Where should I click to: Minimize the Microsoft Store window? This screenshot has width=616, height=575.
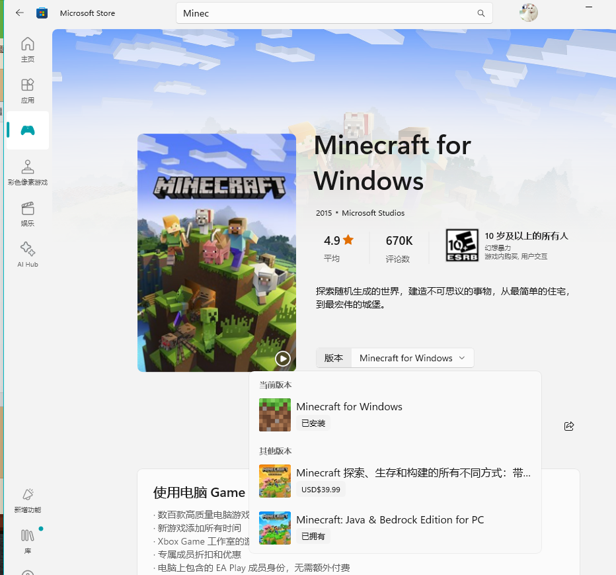(588, 7)
